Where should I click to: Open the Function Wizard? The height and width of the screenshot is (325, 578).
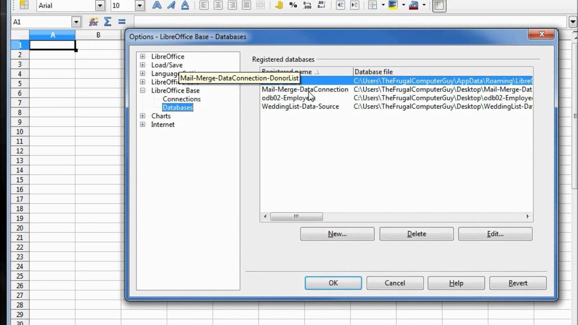93,22
